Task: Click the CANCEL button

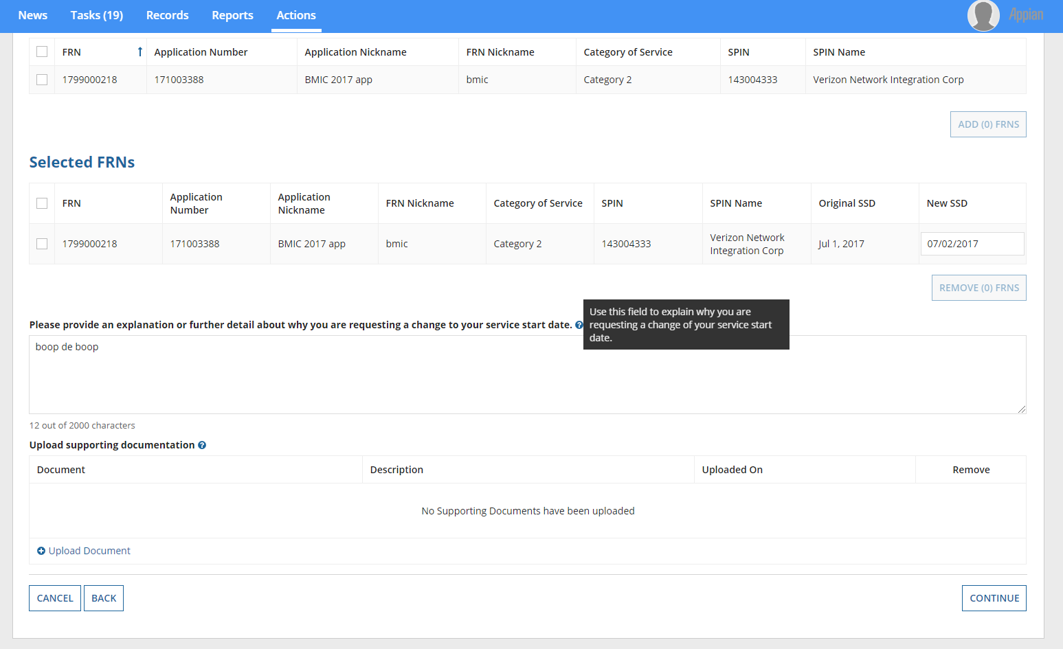Action: tap(55, 598)
